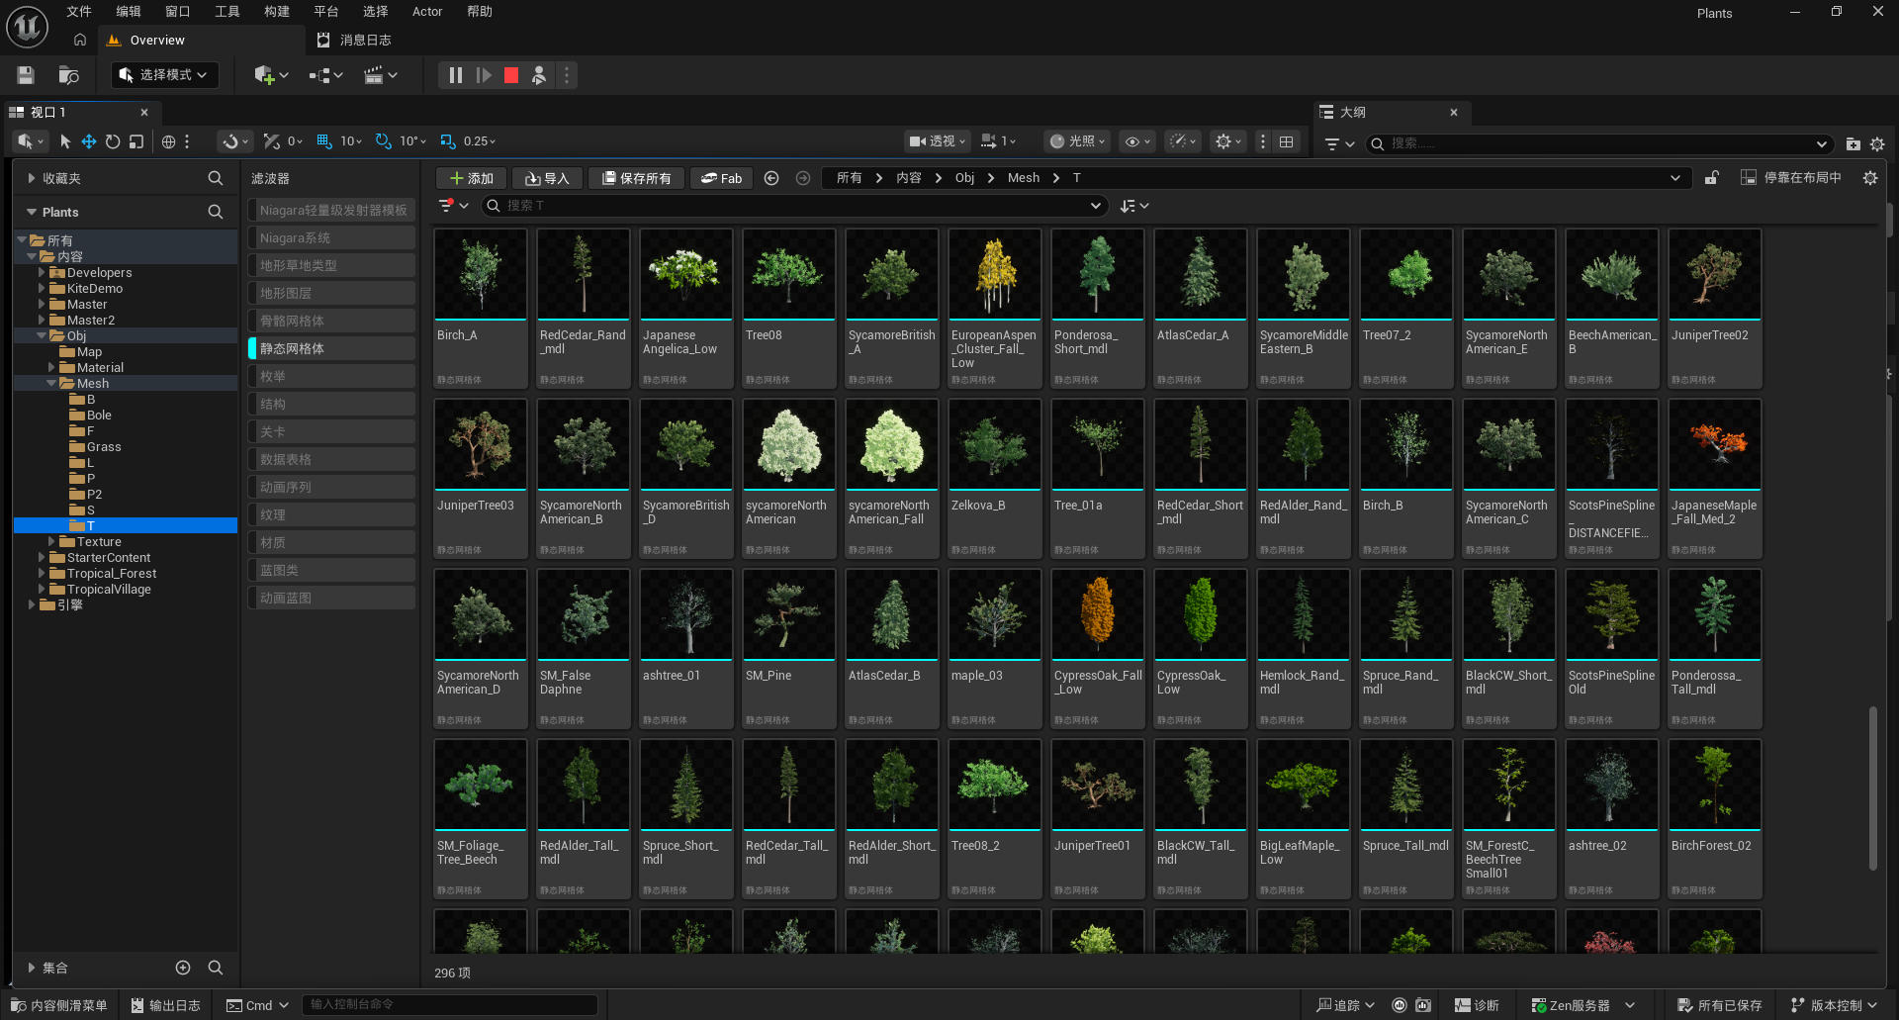Expand the Texture folder in tree

(x=51, y=542)
